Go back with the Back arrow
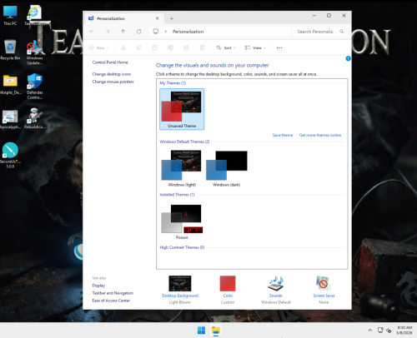Viewport: 417px width, 338px height. [92, 32]
